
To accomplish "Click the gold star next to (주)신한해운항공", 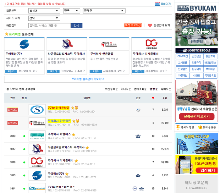I will pyautogui.click(x=72, y=108).
